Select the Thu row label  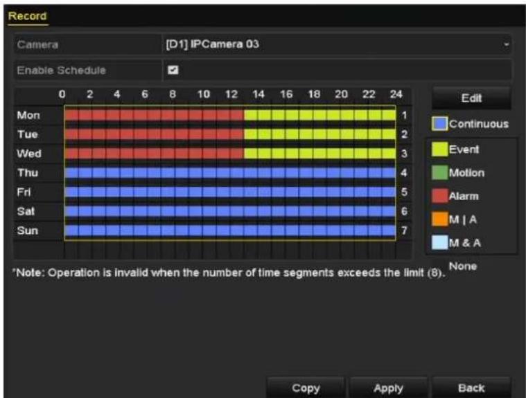(x=28, y=173)
